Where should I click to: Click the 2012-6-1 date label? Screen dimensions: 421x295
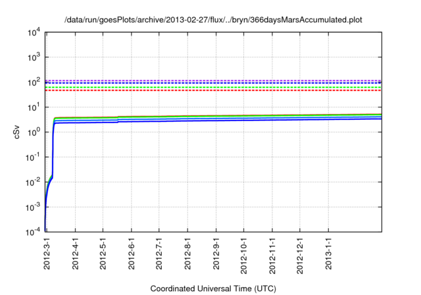click(x=132, y=254)
